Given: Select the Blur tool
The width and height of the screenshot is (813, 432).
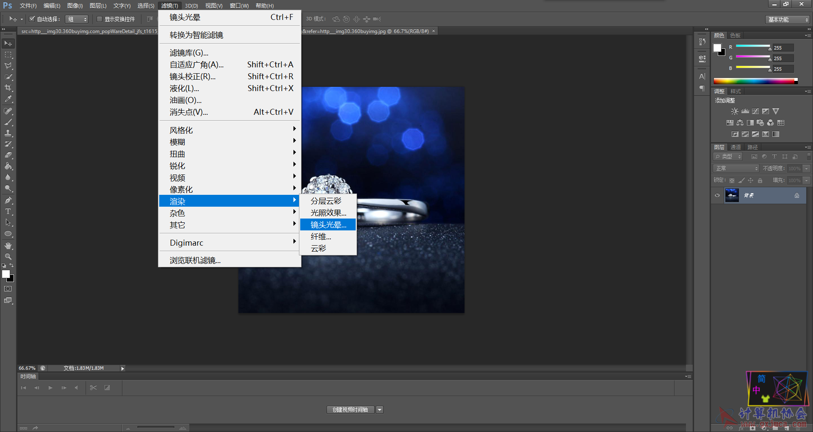Looking at the screenshot, I should coord(8,177).
